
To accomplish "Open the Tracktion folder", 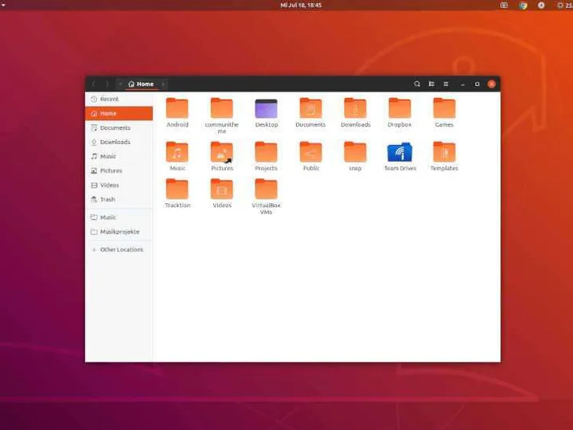I will (177, 189).
